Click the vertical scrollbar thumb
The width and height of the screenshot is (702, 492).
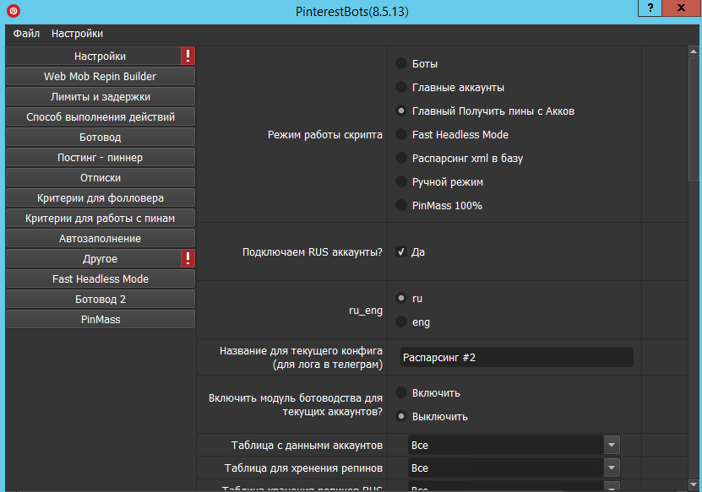(694, 119)
